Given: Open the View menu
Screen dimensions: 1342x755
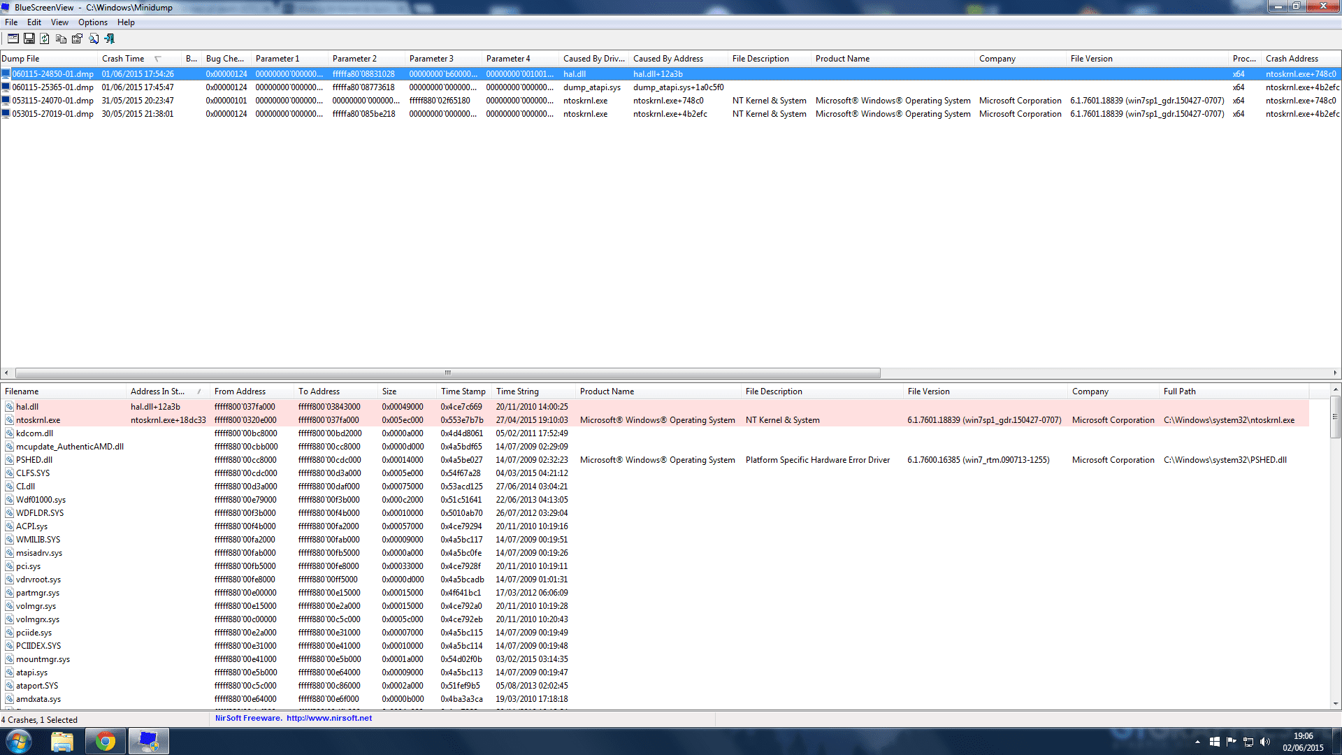Looking at the screenshot, I should pyautogui.click(x=59, y=22).
